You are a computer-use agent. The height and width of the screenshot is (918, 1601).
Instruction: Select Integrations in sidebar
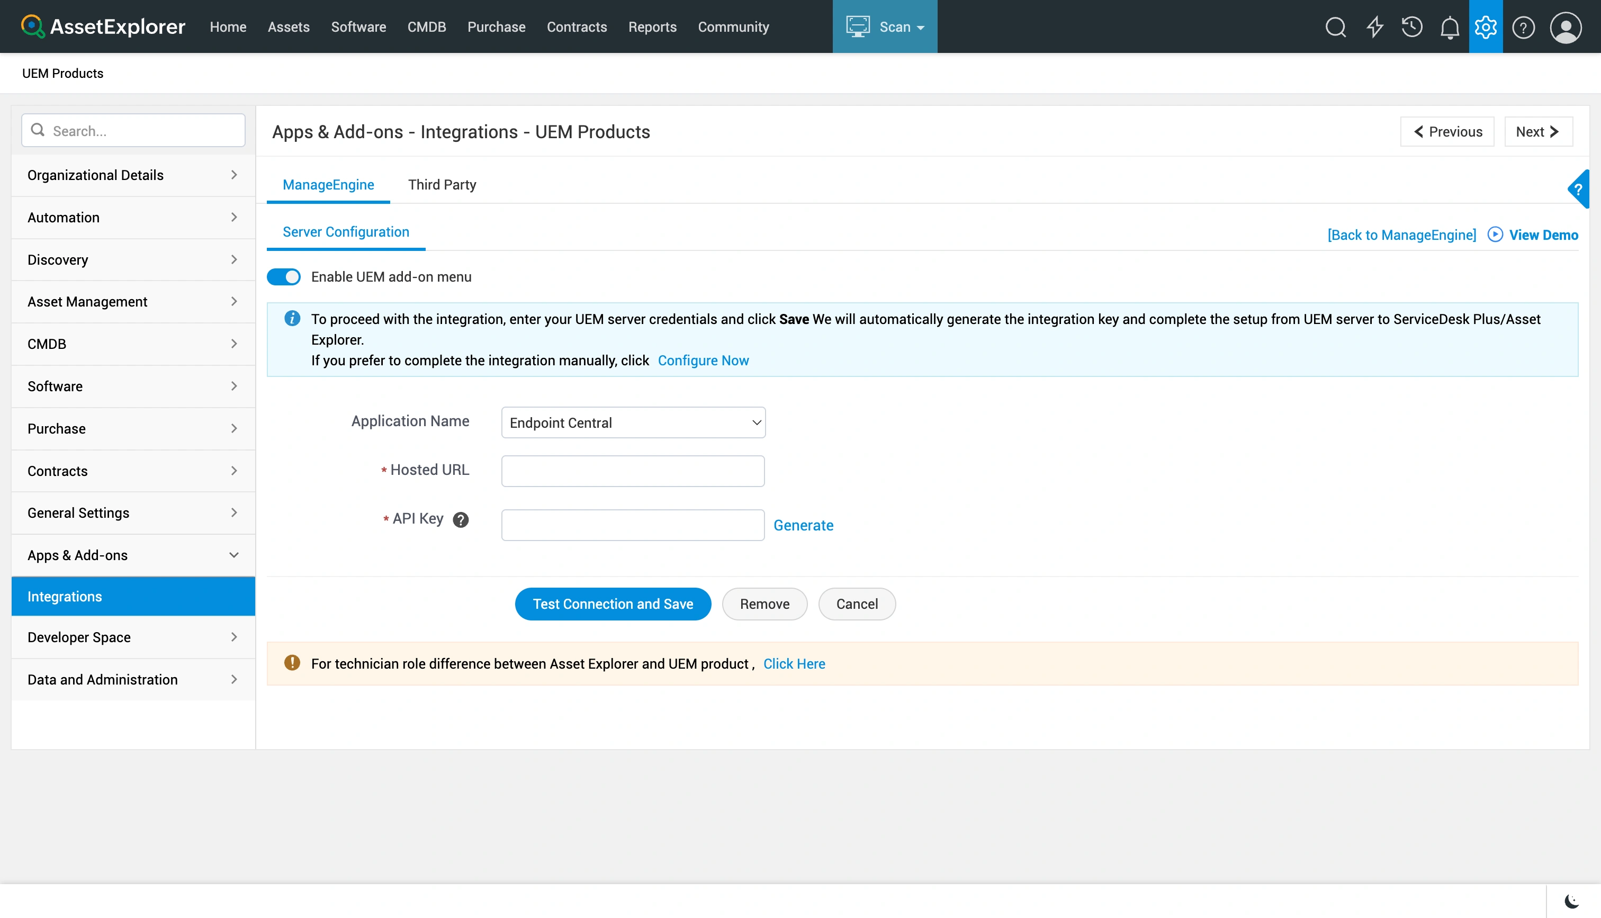click(x=133, y=596)
